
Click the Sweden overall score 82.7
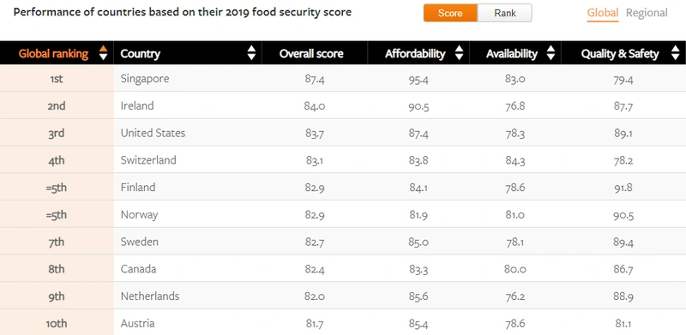(315, 242)
